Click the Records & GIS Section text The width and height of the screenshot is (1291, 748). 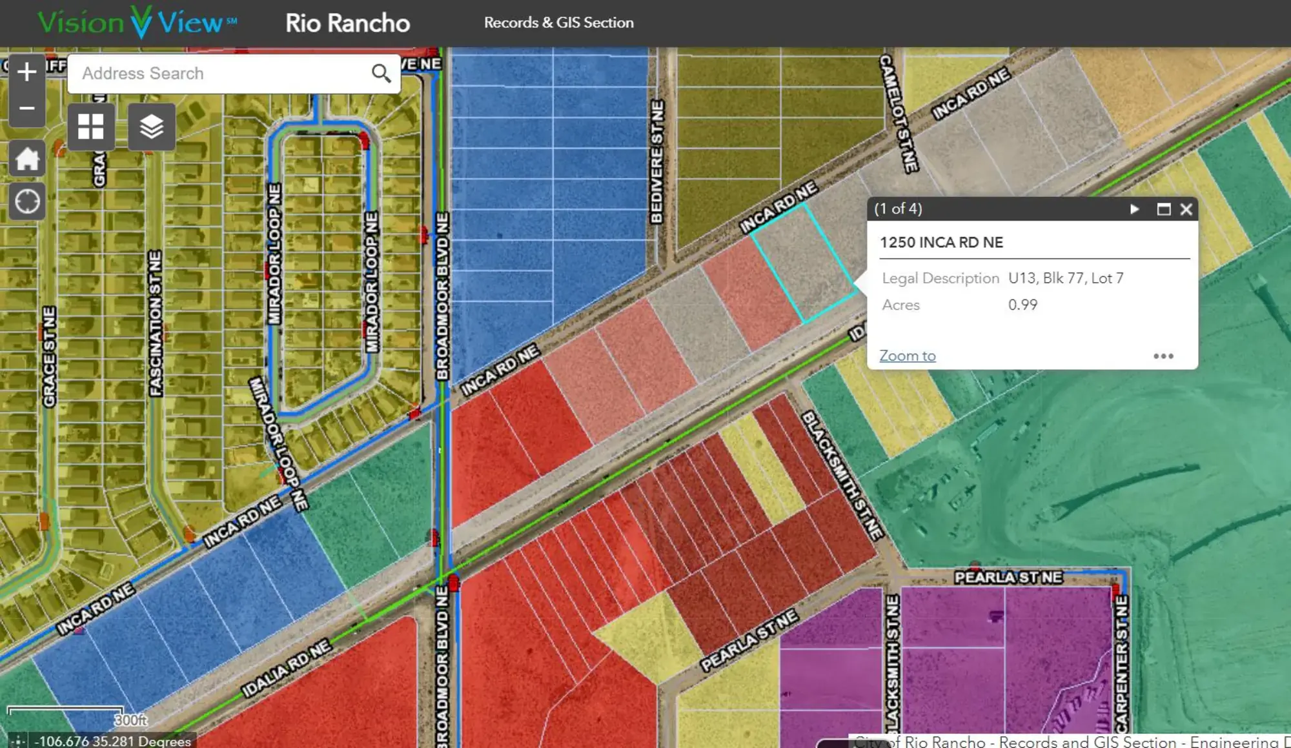pyautogui.click(x=558, y=23)
